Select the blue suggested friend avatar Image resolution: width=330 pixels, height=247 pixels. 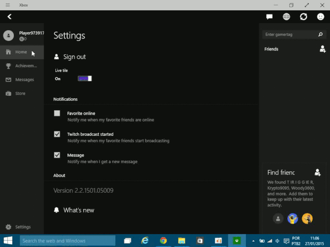pyautogui.click(x=292, y=219)
